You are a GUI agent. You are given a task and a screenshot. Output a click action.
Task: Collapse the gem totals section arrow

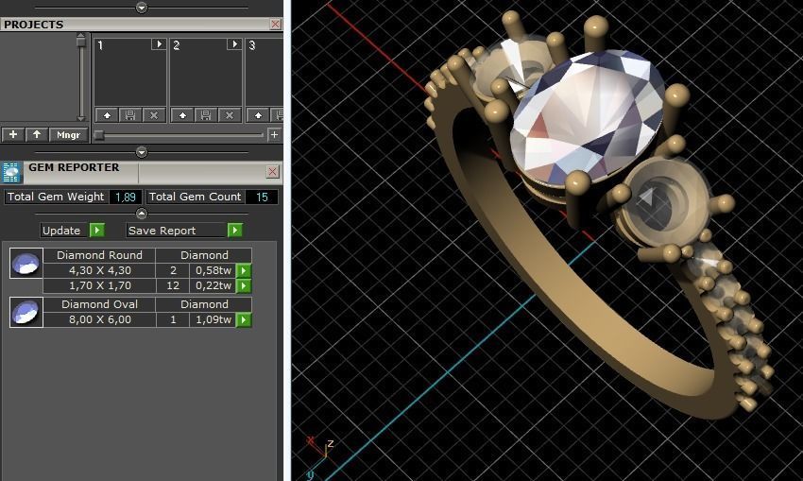tap(142, 213)
